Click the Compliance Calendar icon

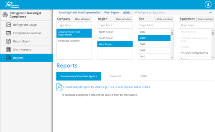click(x=8, y=33)
